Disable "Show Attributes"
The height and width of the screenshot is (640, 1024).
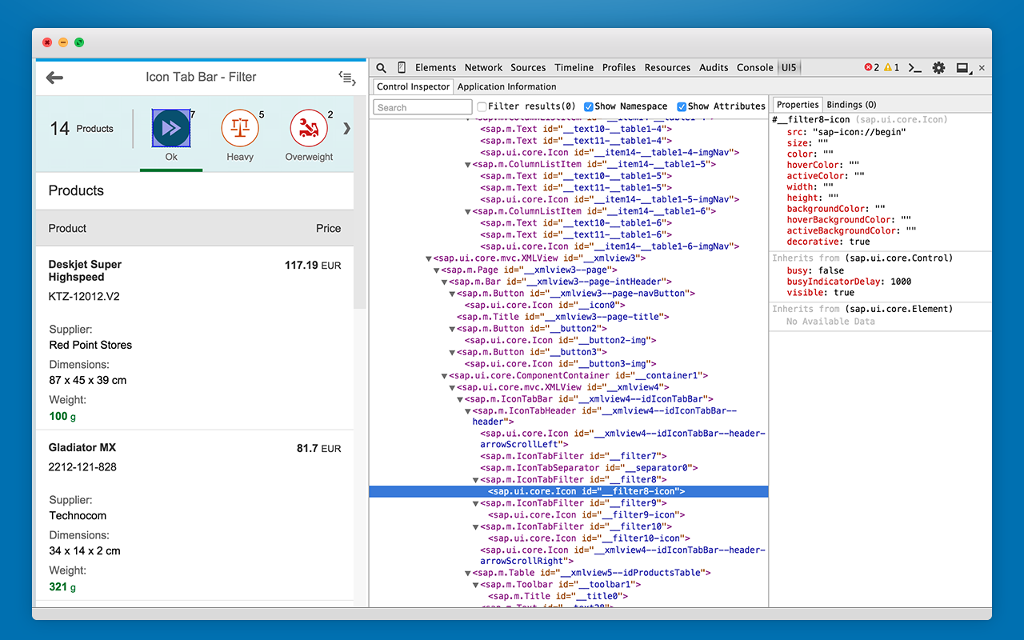[x=682, y=106]
